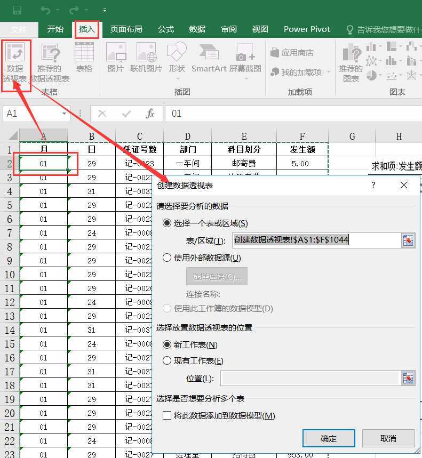Viewport: 422px width, 458px height.
Task: Insert a pie or doughnut chart
Action: click(371, 75)
